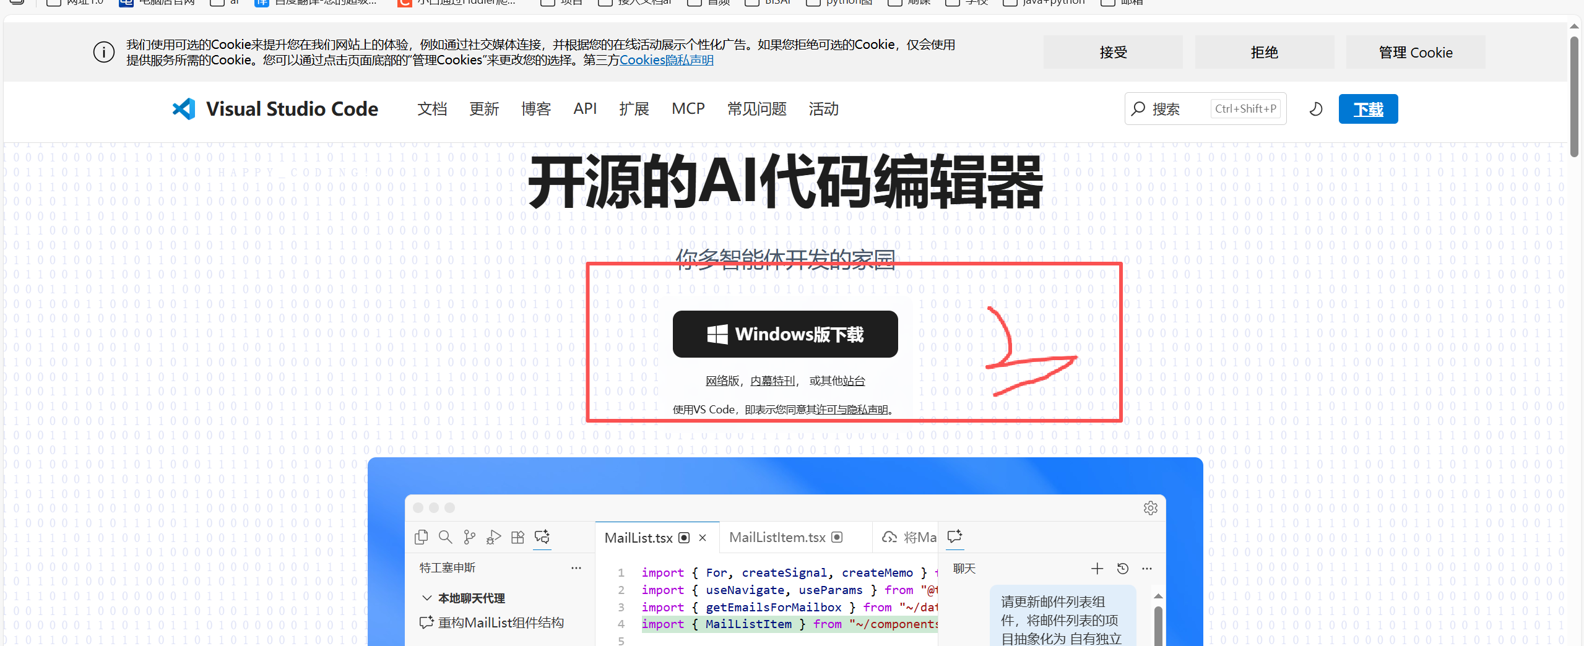Viewport: 1584px width, 646px height.
Task: Open the 内幕特刊 link
Action: 773,381
